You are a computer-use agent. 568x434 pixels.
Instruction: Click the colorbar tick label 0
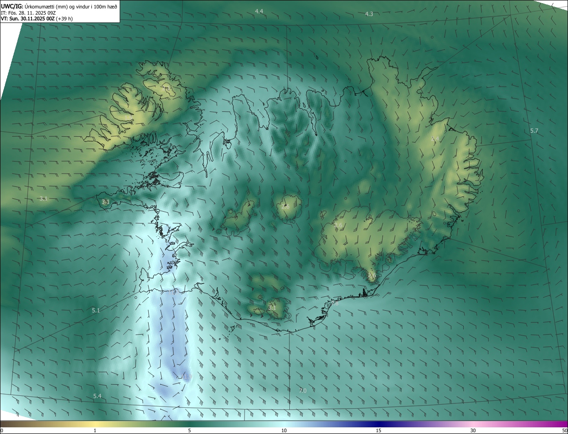click(x=2, y=431)
